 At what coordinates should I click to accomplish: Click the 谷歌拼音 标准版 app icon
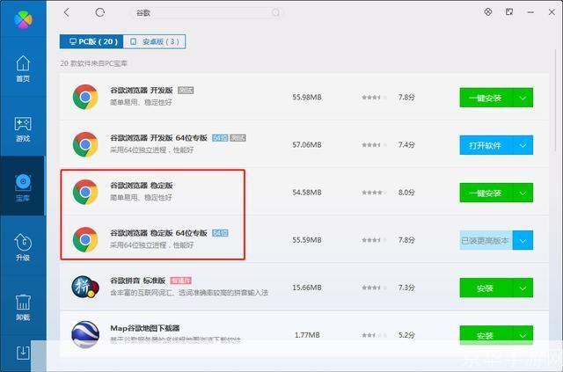[x=85, y=287]
